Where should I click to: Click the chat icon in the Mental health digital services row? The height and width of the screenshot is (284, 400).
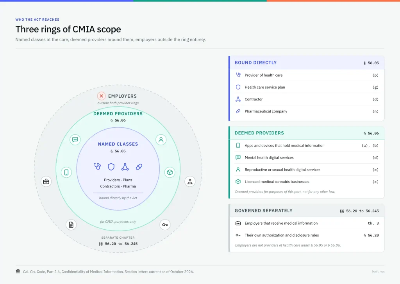coord(238,157)
